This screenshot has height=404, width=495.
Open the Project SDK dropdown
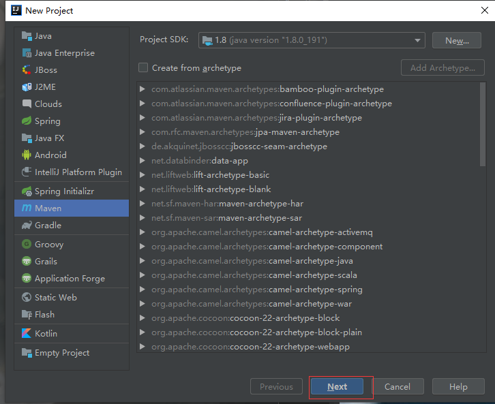[312, 40]
